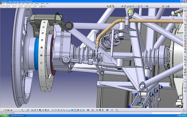Open a file with the folder icon
This screenshot has height=117, width=187.
click(x=5, y=110)
